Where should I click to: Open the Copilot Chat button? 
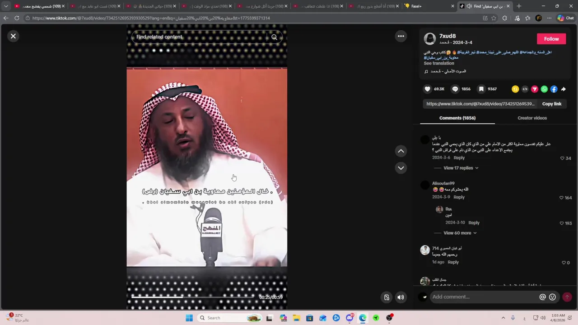coord(565,18)
